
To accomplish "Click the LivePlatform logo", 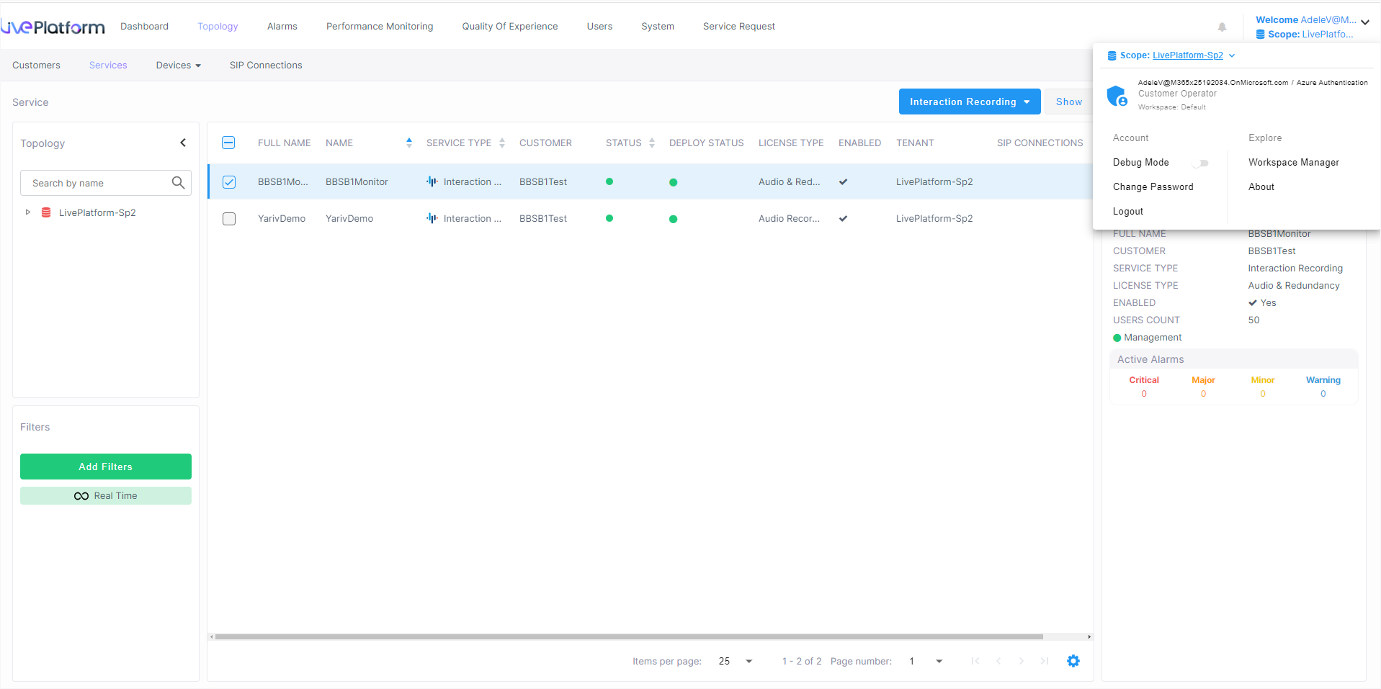I will click(x=53, y=27).
